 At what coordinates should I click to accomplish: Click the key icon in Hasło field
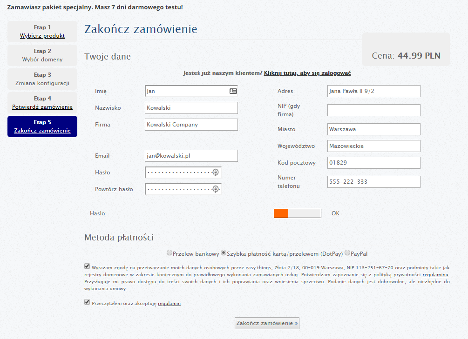pyautogui.click(x=215, y=173)
